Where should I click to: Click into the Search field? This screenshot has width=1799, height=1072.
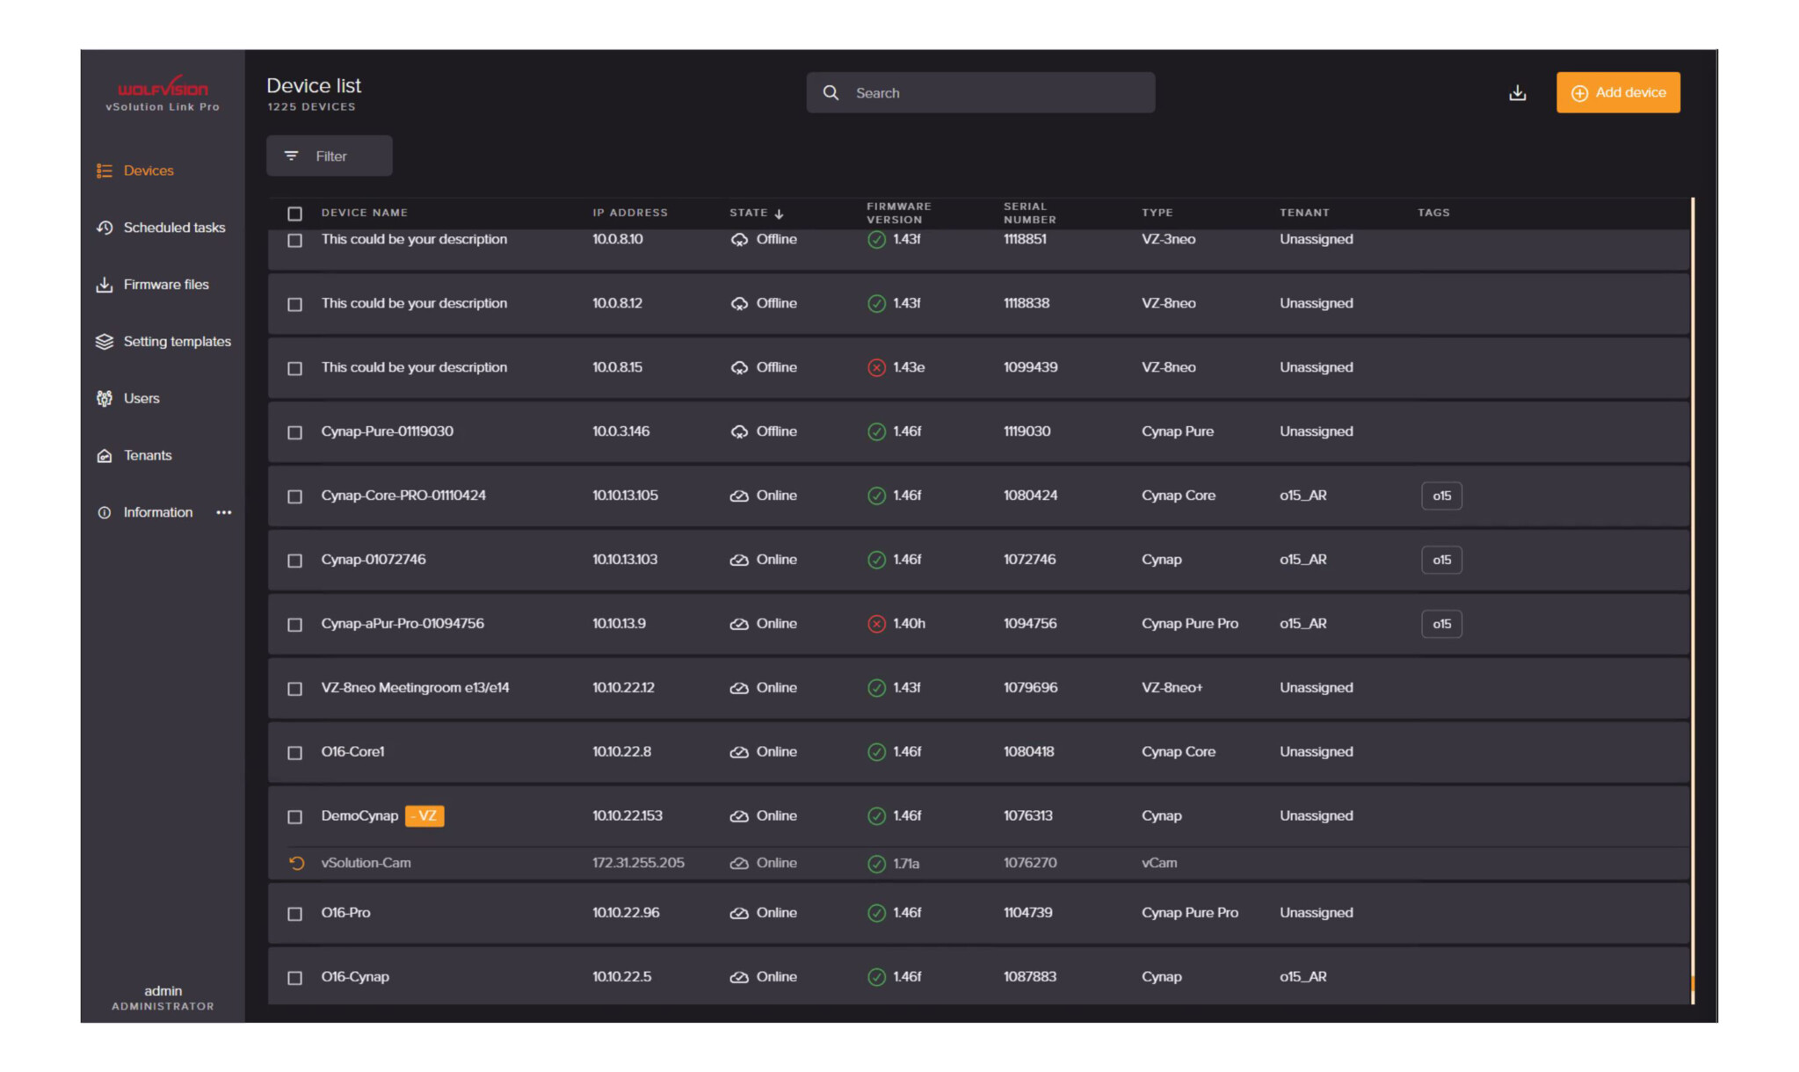click(981, 92)
